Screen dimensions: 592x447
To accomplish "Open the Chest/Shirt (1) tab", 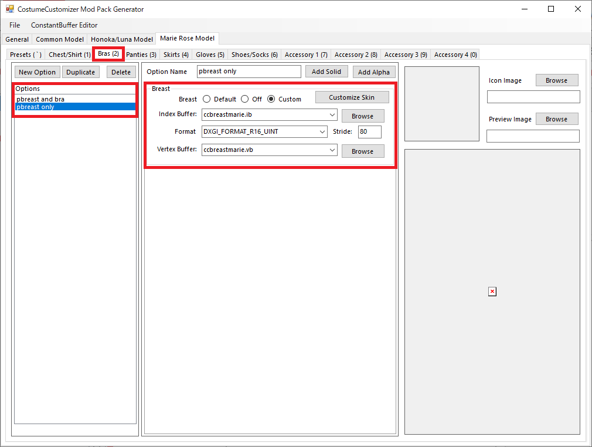I will pos(70,55).
